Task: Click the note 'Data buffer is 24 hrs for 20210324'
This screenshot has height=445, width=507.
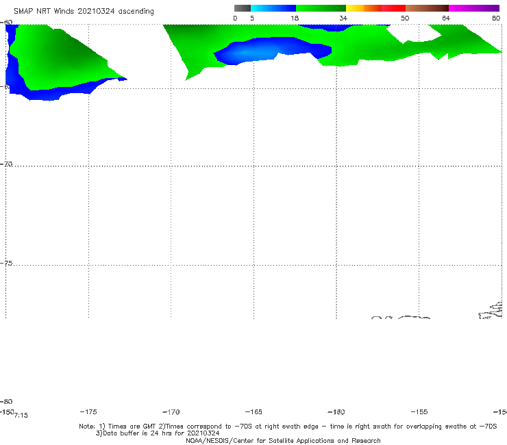Action: (158, 433)
